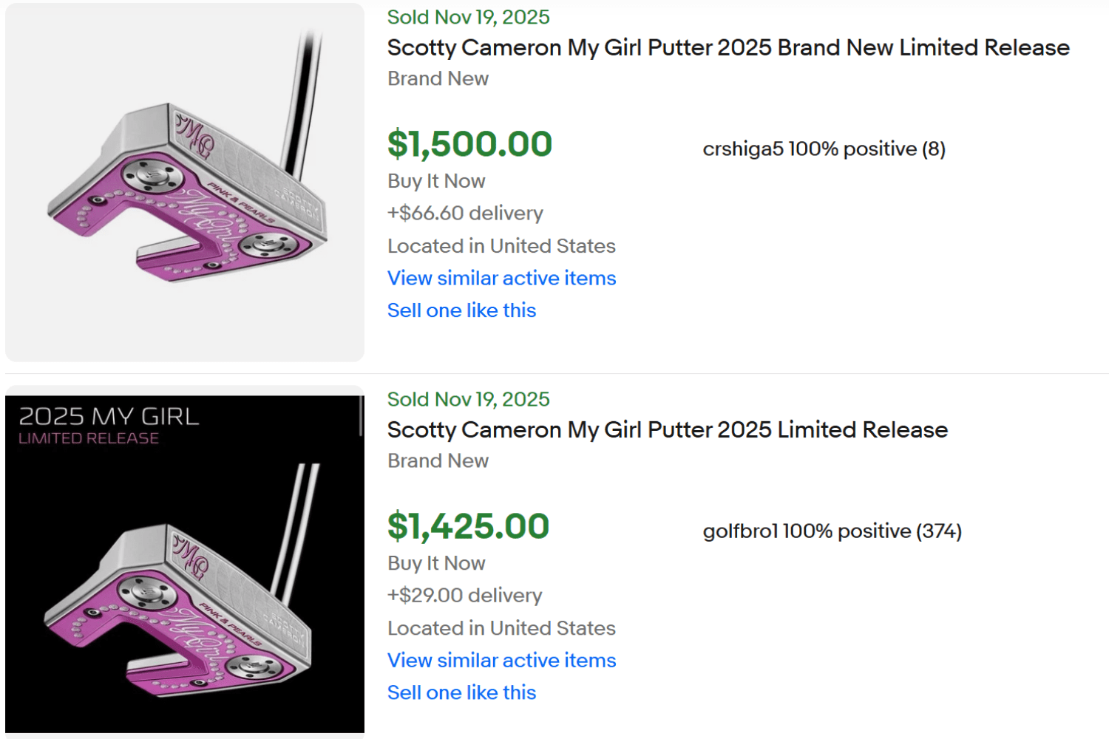
Task: Click Brand New condition on the first listing
Action: tap(438, 78)
